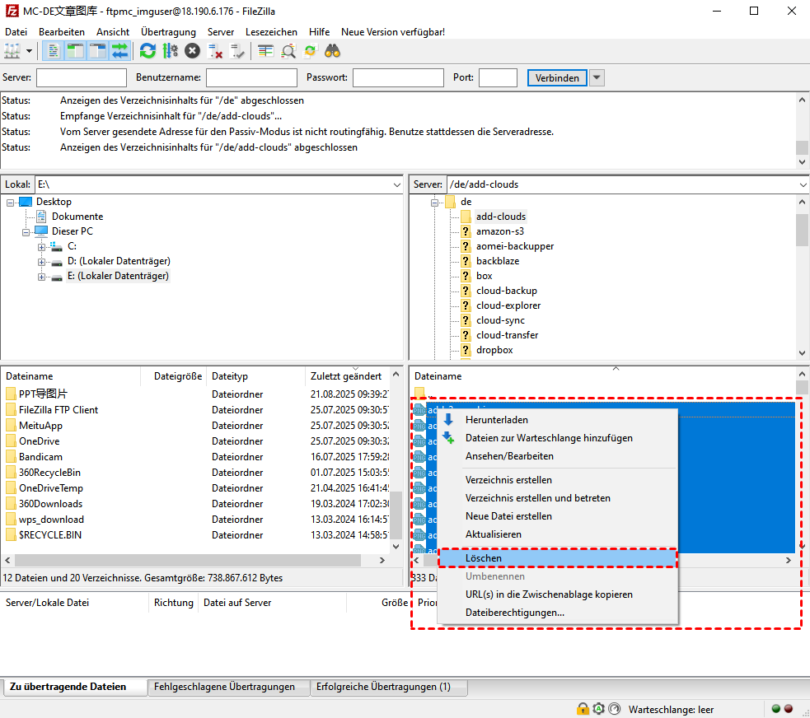This screenshot has height=718, width=810.
Task: Expand the D: local drive node
Action: 41,261
